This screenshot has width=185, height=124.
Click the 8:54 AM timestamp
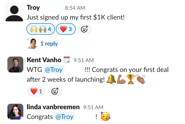(75, 8)
